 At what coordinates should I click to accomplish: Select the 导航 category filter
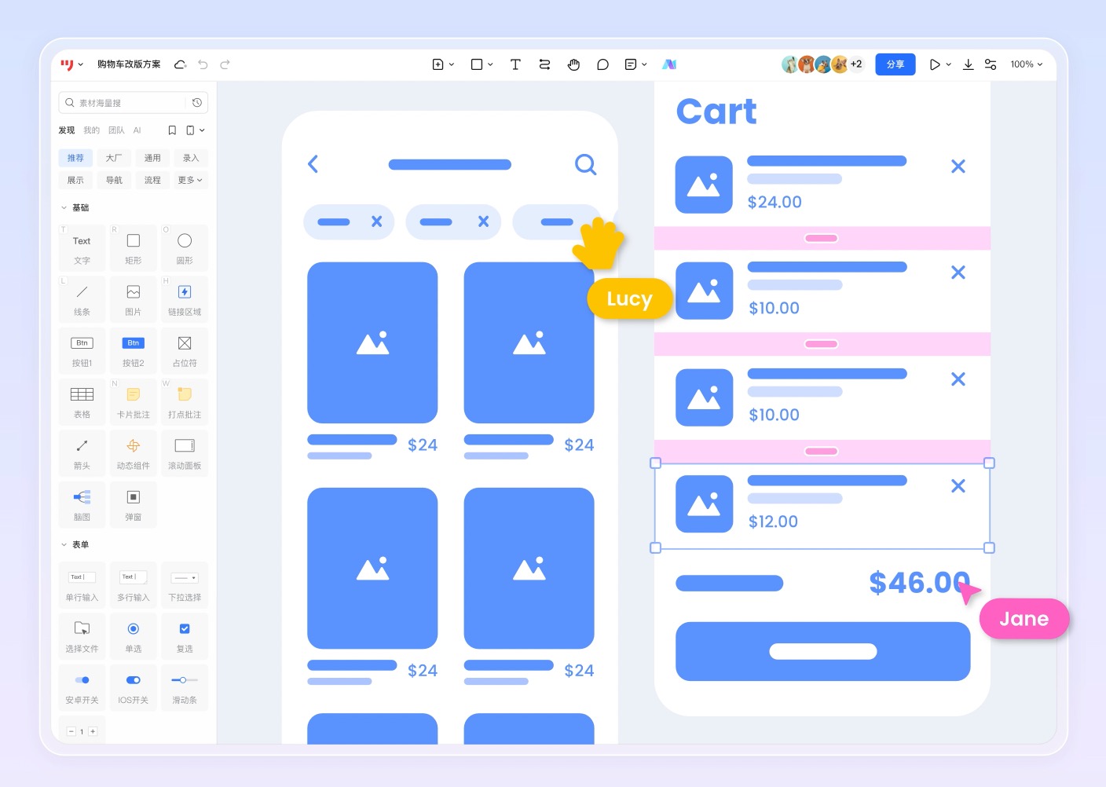(x=114, y=180)
